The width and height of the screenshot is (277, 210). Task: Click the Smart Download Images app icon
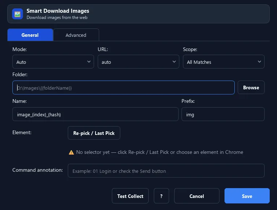[17, 14]
